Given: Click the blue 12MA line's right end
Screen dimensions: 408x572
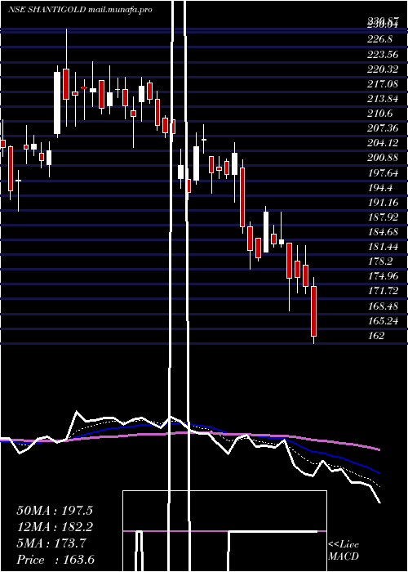Looking at the screenshot, I should 379,473.
